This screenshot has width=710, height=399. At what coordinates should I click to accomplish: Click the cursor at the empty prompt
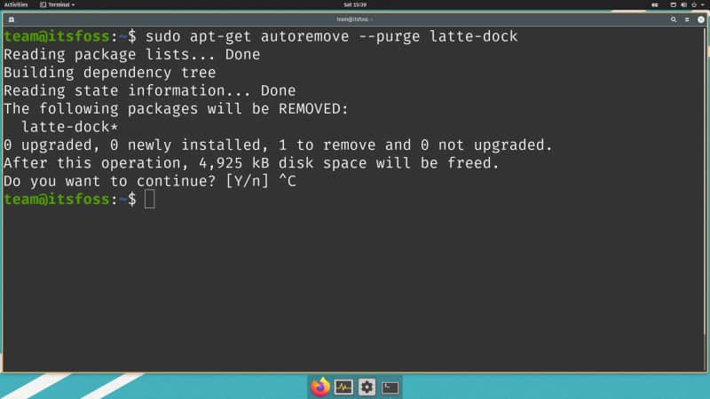coord(150,199)
